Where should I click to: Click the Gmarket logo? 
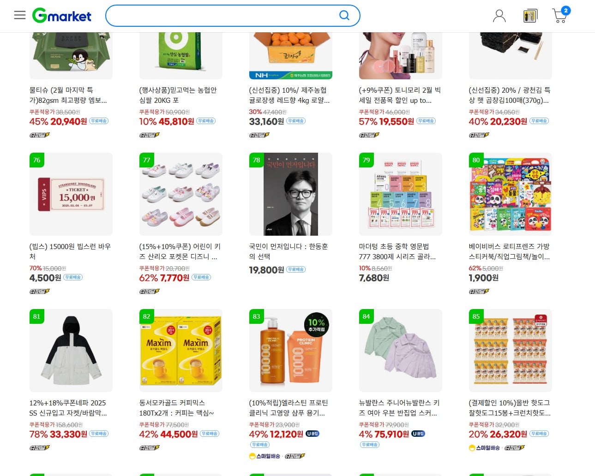(62, 16)
